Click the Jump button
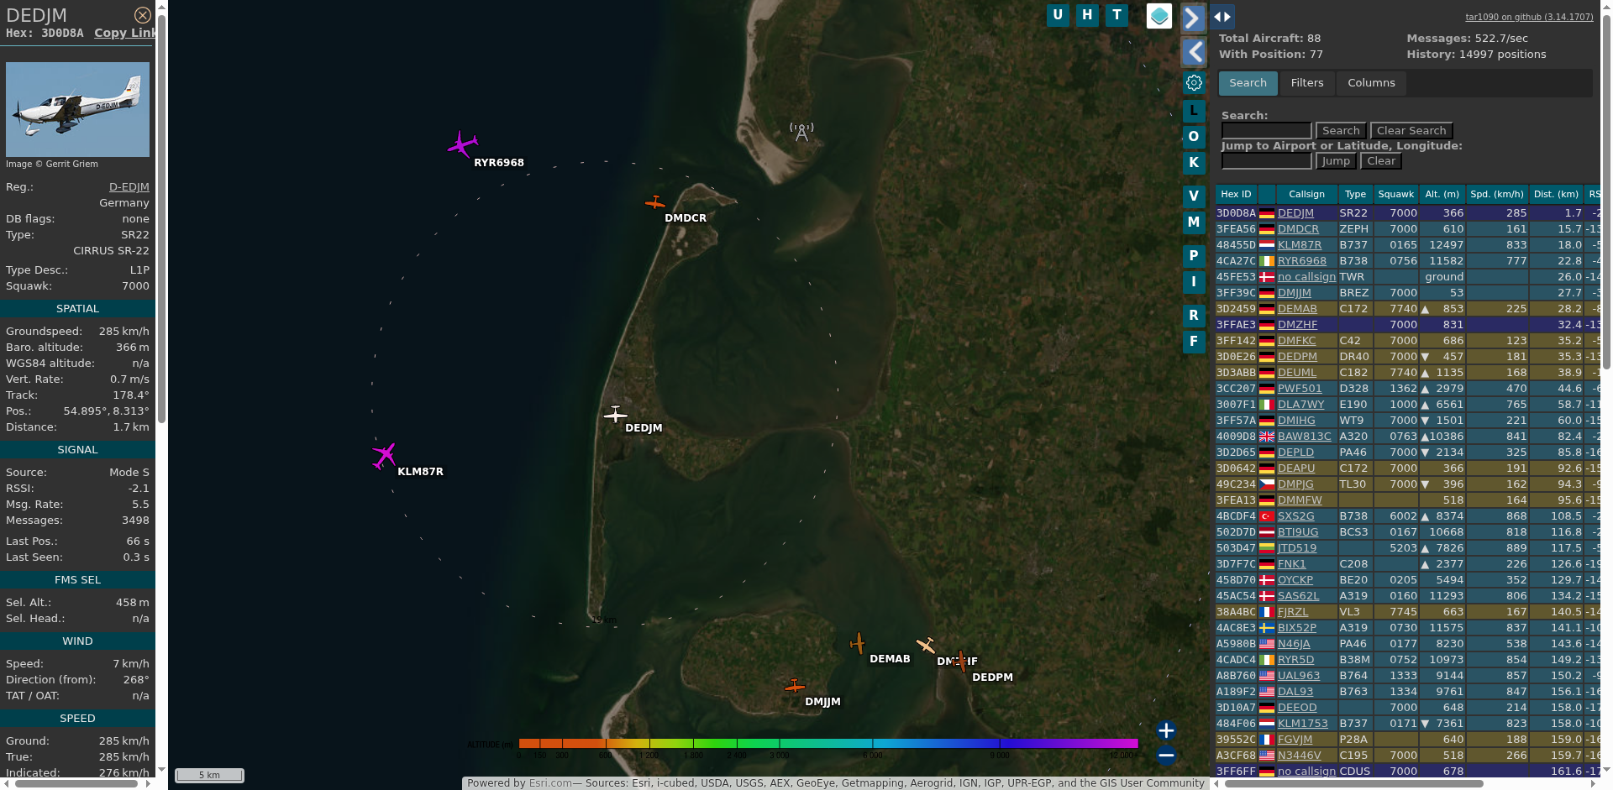 1335,161
